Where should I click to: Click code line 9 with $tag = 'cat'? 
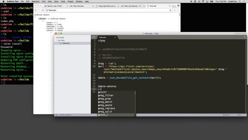(107, 63)
